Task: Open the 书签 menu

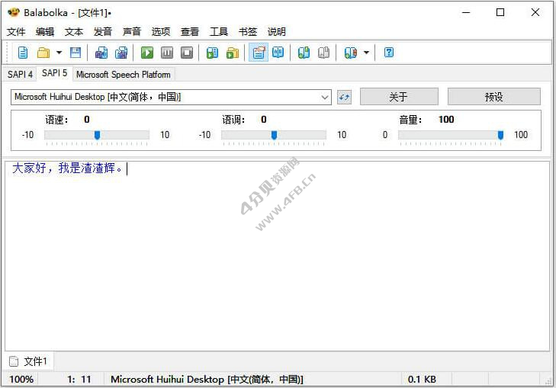Action: 248,31
